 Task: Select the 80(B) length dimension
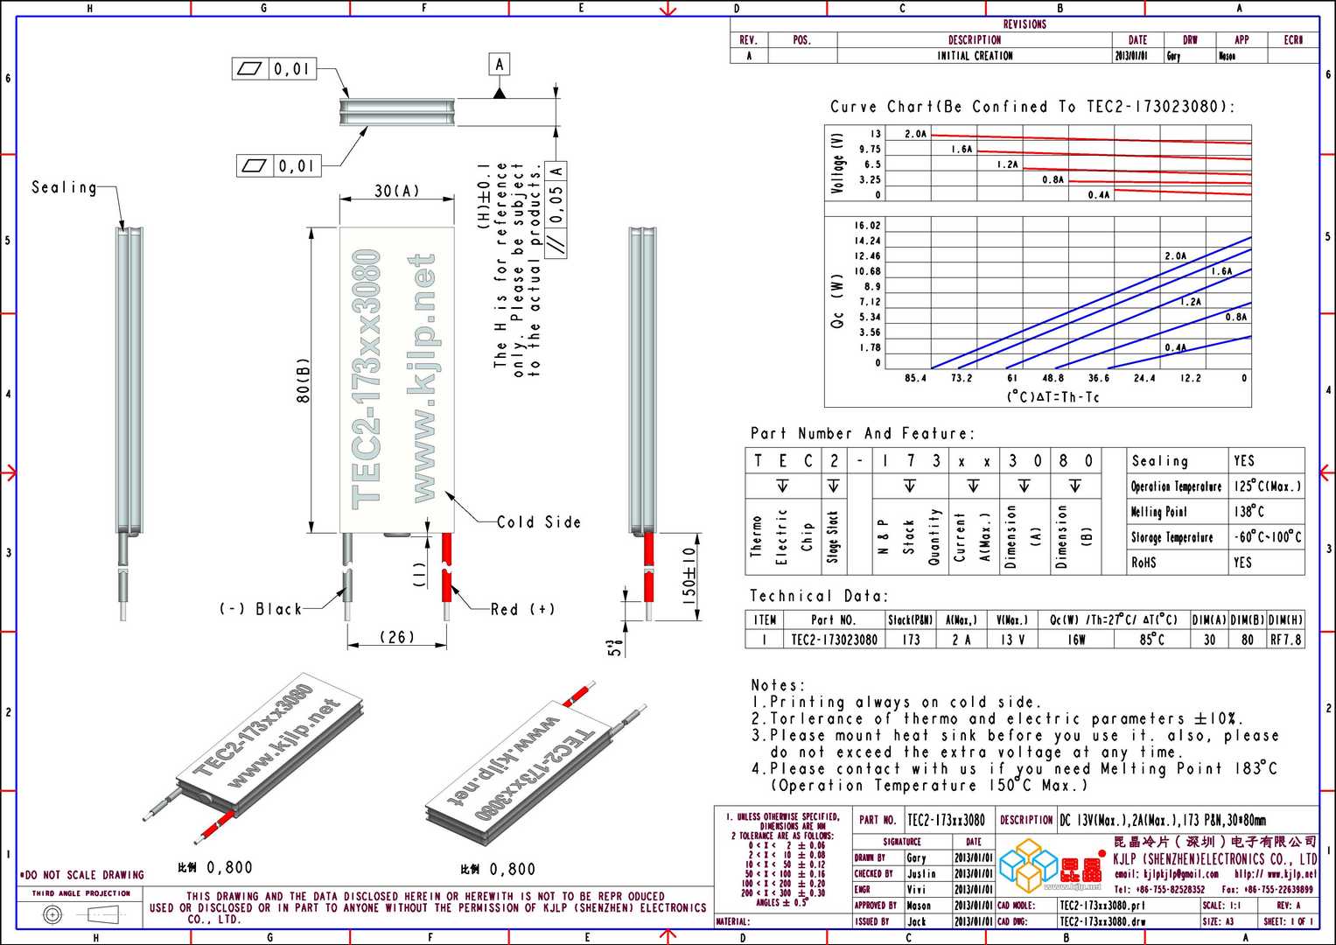303,380
